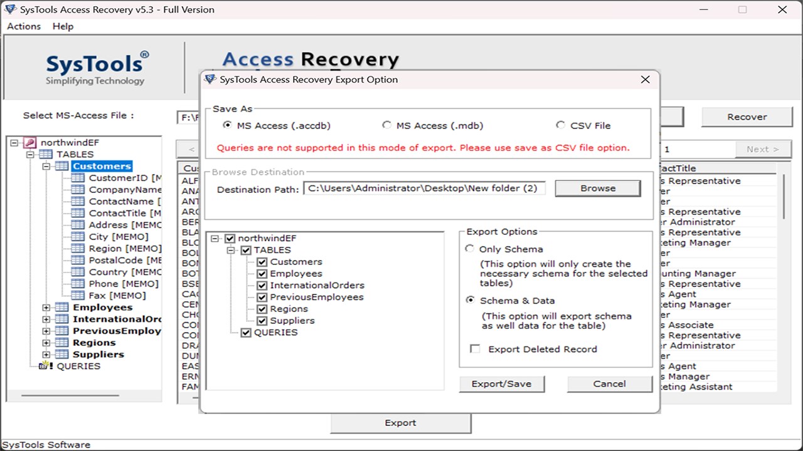The image size is (803, 451).
Task: Click the CustomerID field icon
Action: click(78, 178)
